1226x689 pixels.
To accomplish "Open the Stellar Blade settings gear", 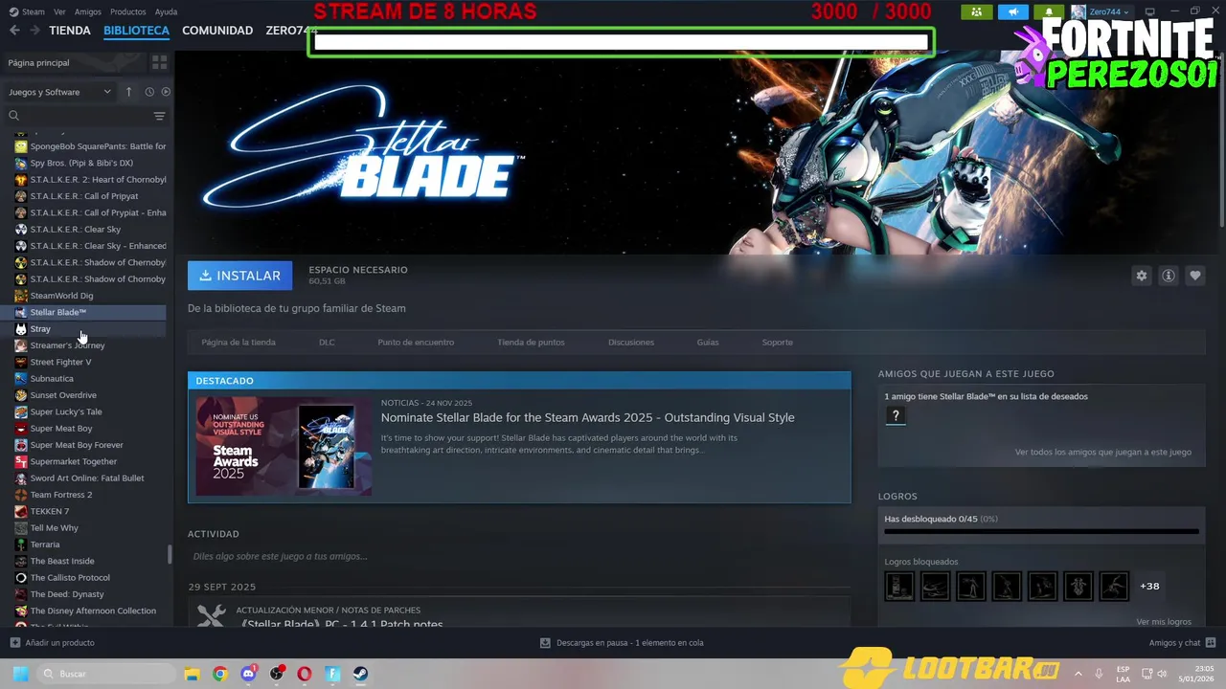I will click(x=1141, y=276).
